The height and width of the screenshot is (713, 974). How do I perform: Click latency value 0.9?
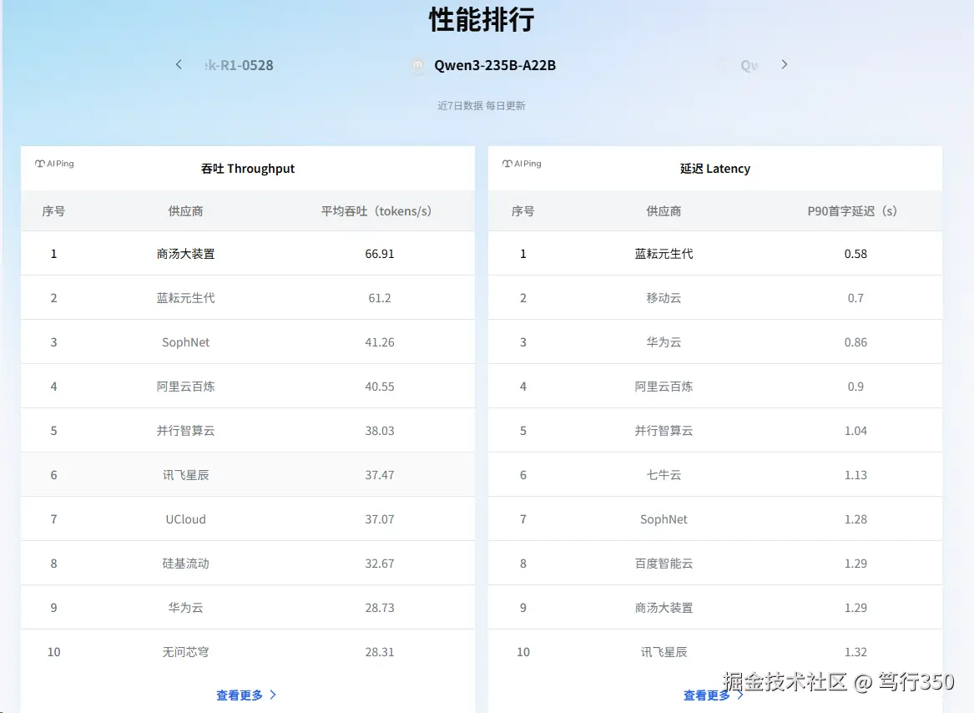855,386
